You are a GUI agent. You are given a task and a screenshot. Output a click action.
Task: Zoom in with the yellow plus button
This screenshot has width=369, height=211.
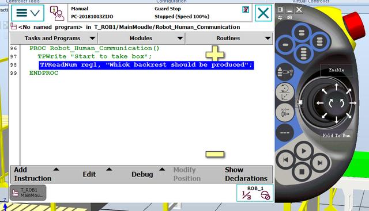pos(214,53)
